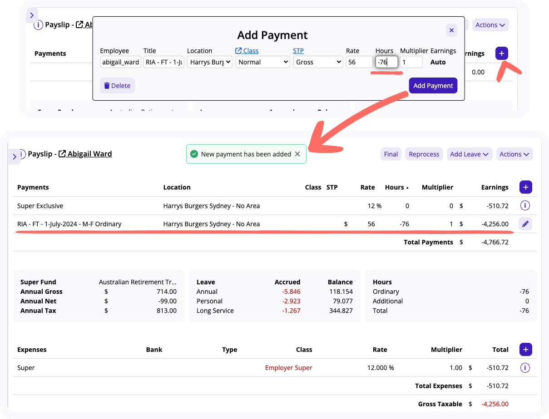The height and width of the screenshot is (419, 549).
Task: Open info icon for Super expense row
Action: [525, 368]
